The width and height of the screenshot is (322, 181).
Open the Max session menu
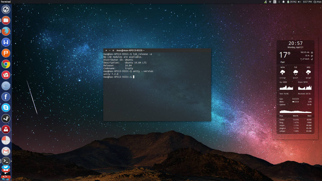tap(318, 2)
